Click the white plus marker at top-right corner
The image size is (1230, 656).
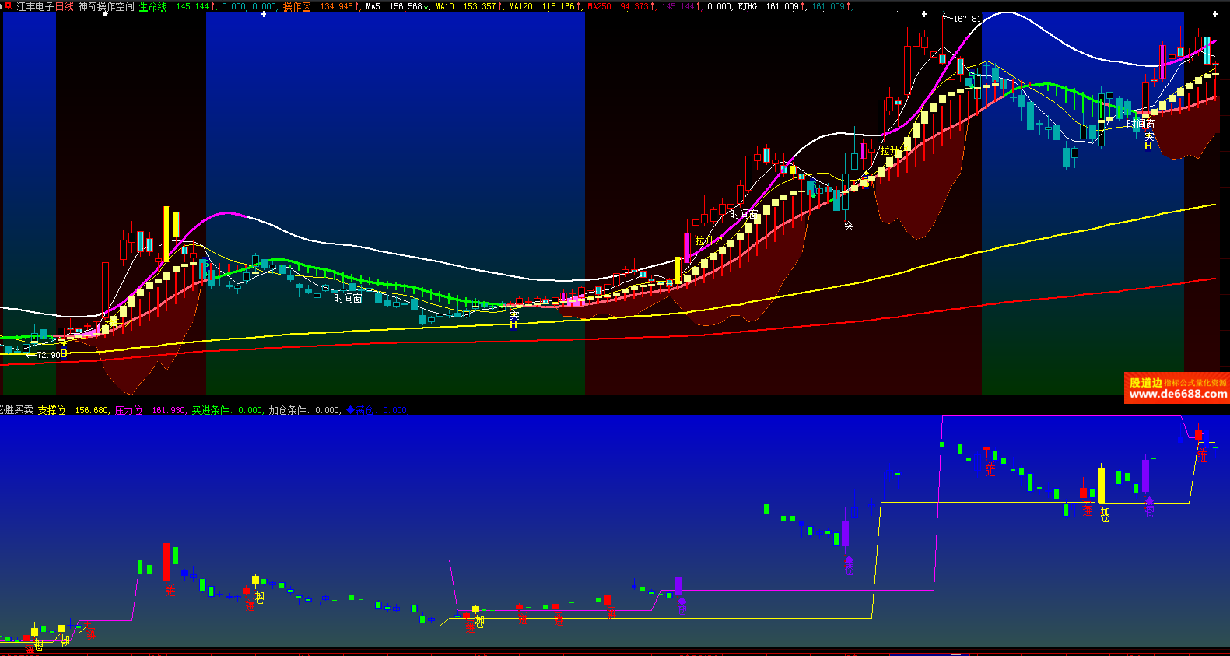click(1215, 14)
